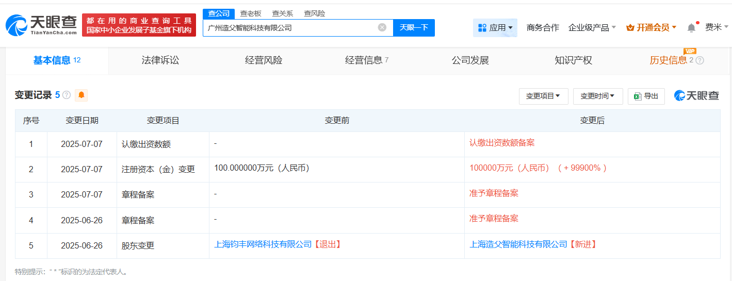
Task: Click the red promotional banner near logo
Action: point(139,25)
